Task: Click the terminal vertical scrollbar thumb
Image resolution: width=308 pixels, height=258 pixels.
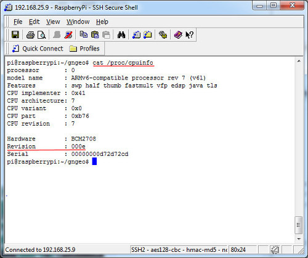Action: tap(299, 225)
